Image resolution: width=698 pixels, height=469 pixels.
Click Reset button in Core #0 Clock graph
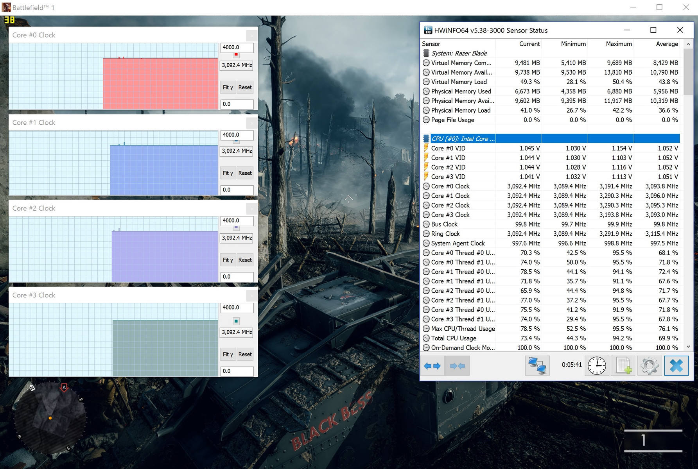tap(245, 87)
